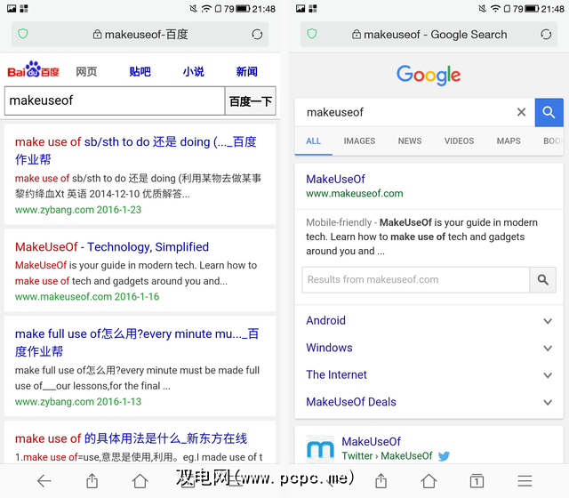Screen dimensions: 569x498
Task: Open the MakeUseOf Google result title
Action: pyautogui.click(x=335, y=179)
